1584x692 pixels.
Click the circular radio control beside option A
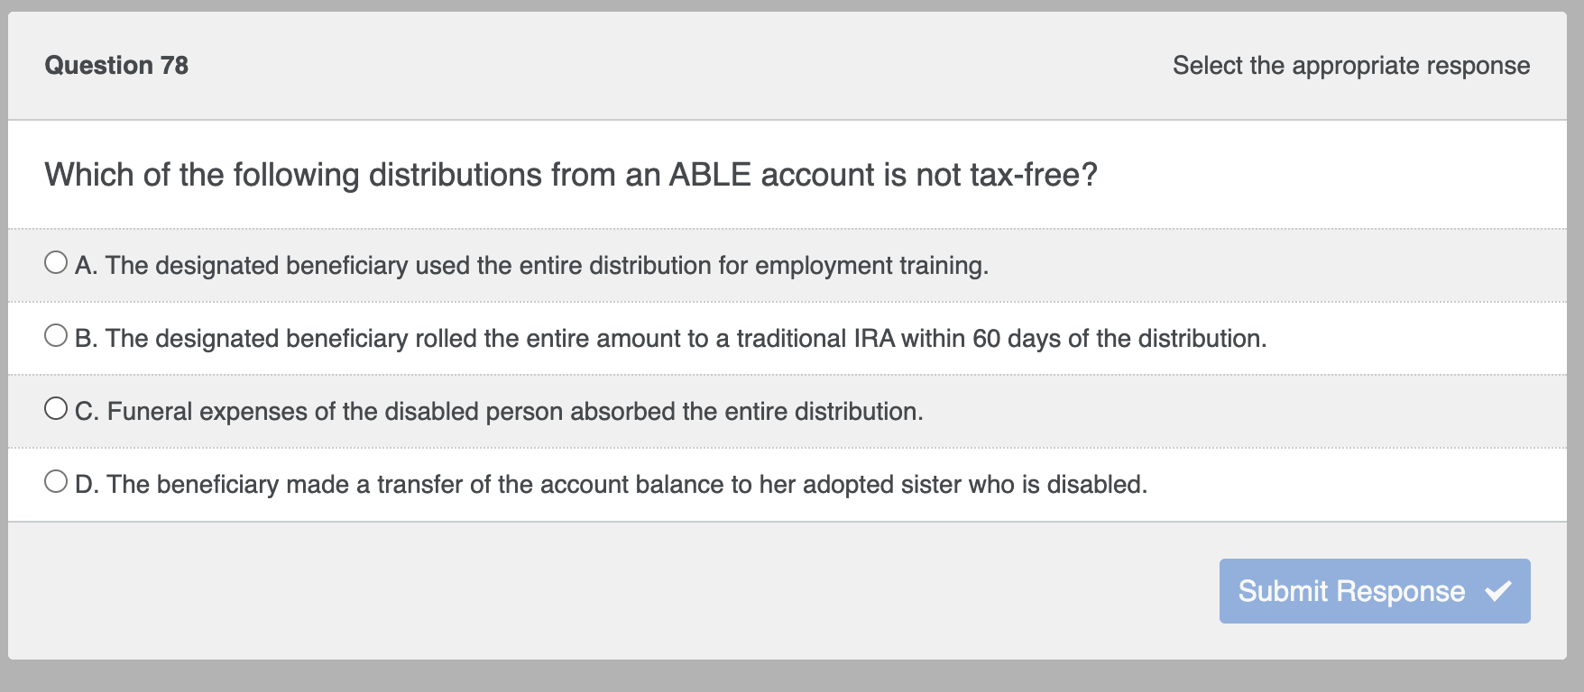pyautogui.click(x=56, y=260)
